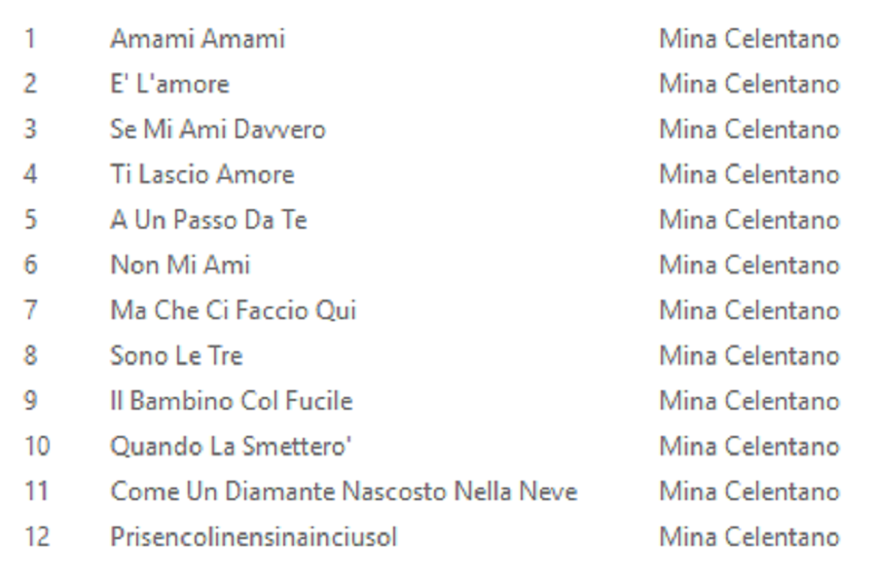Screen dimensions: 875x578
Task: Select the song Quando La Smettero'
Action: point(230,447)
